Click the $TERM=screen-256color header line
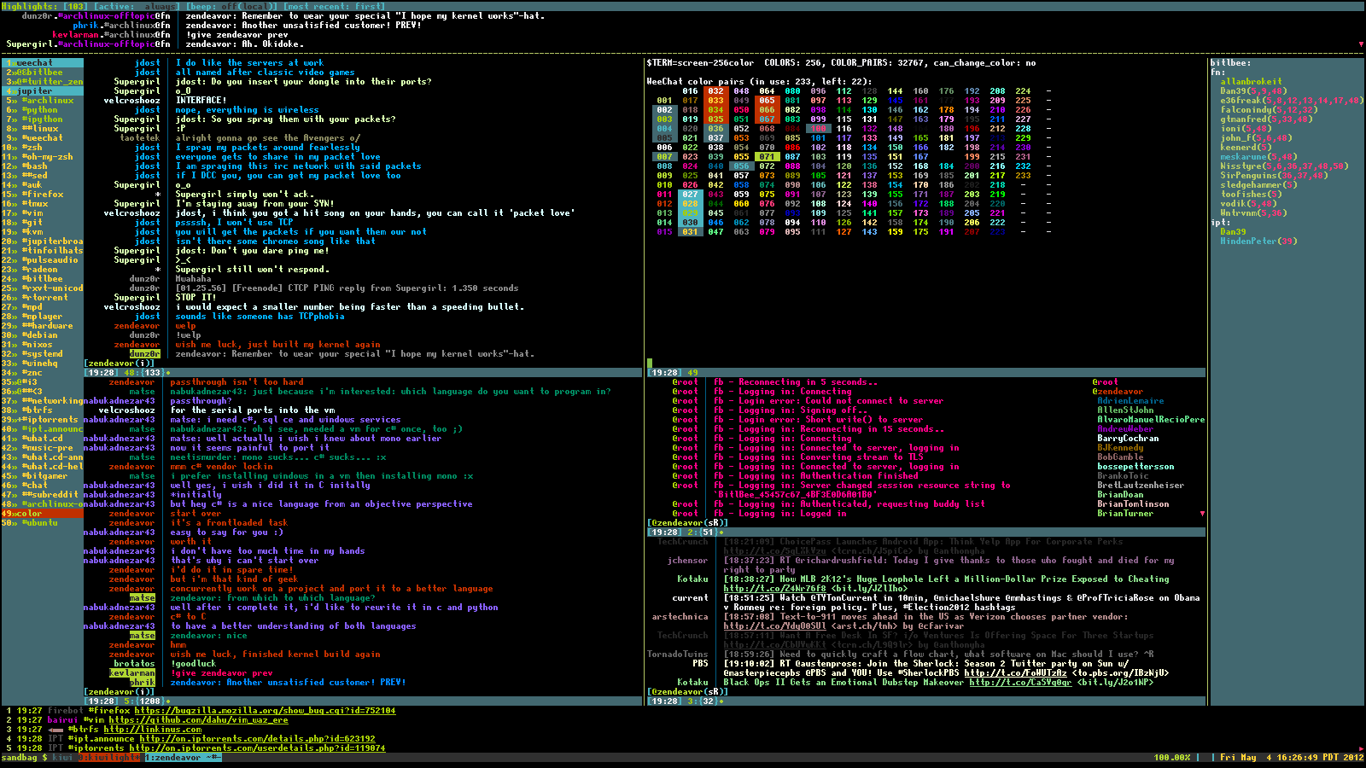Image resolution: width=1366 pixels, height=768 pixels. coord(841,63)
